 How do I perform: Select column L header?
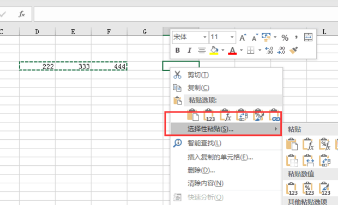(324, 32)
